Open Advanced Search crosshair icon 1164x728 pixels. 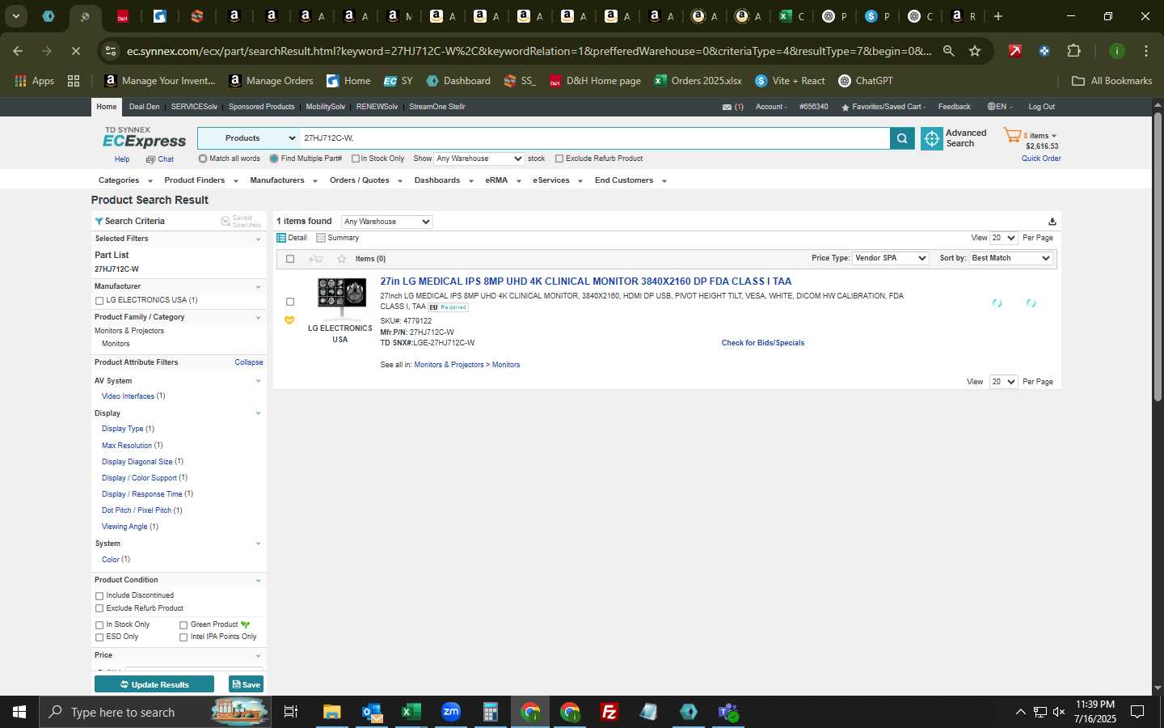pyautogui.click(x=932, y=138)
